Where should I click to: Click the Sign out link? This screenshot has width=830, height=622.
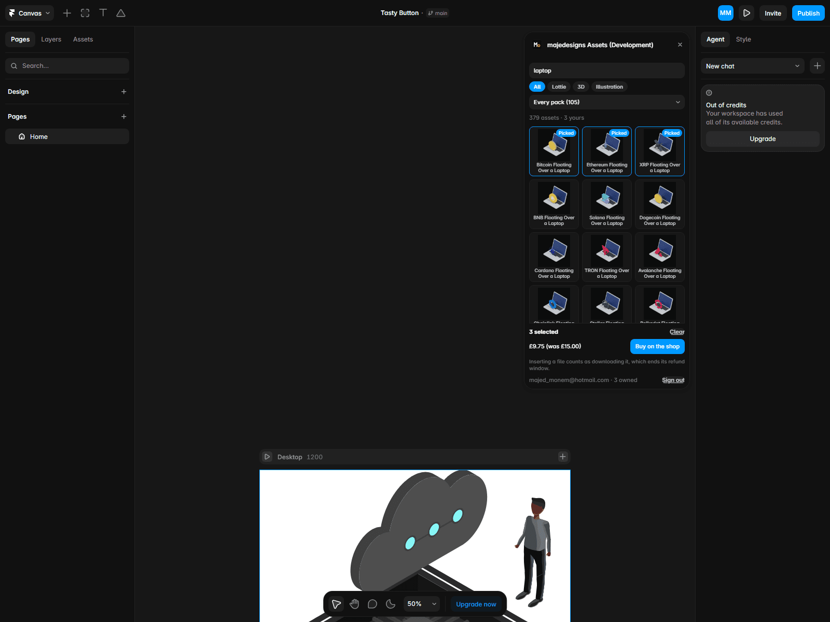(x=673, y=380)
